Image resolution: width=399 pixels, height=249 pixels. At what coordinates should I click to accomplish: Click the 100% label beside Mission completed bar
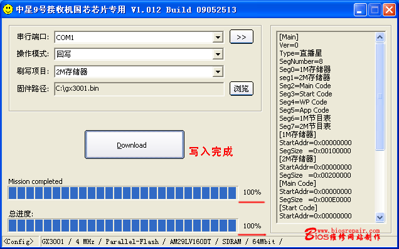click(252, 192)
